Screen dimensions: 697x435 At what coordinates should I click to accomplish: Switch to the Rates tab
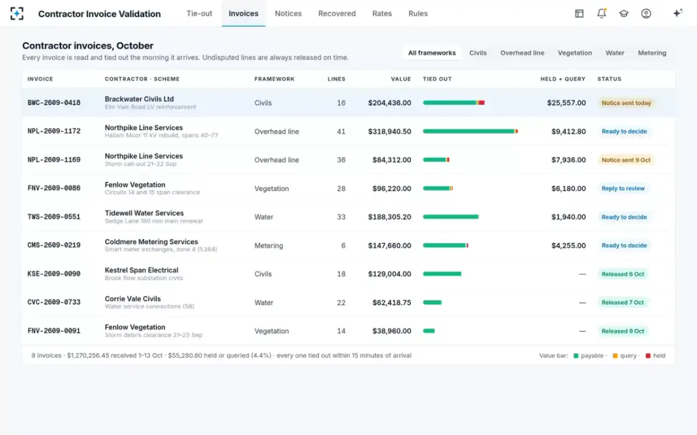point(382,13)
